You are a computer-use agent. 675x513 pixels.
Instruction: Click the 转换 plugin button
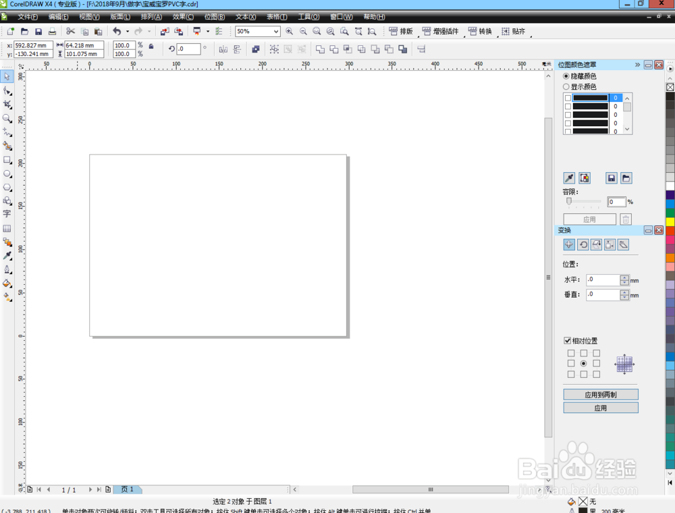pyautogui.click(x=480, y=32)
